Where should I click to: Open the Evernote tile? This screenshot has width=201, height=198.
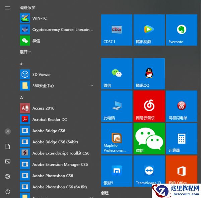point(182,30)
